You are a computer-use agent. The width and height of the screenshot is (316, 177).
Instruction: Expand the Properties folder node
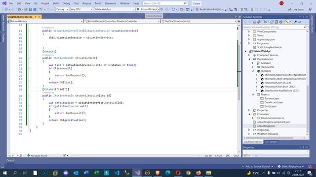tap(249, 110)
